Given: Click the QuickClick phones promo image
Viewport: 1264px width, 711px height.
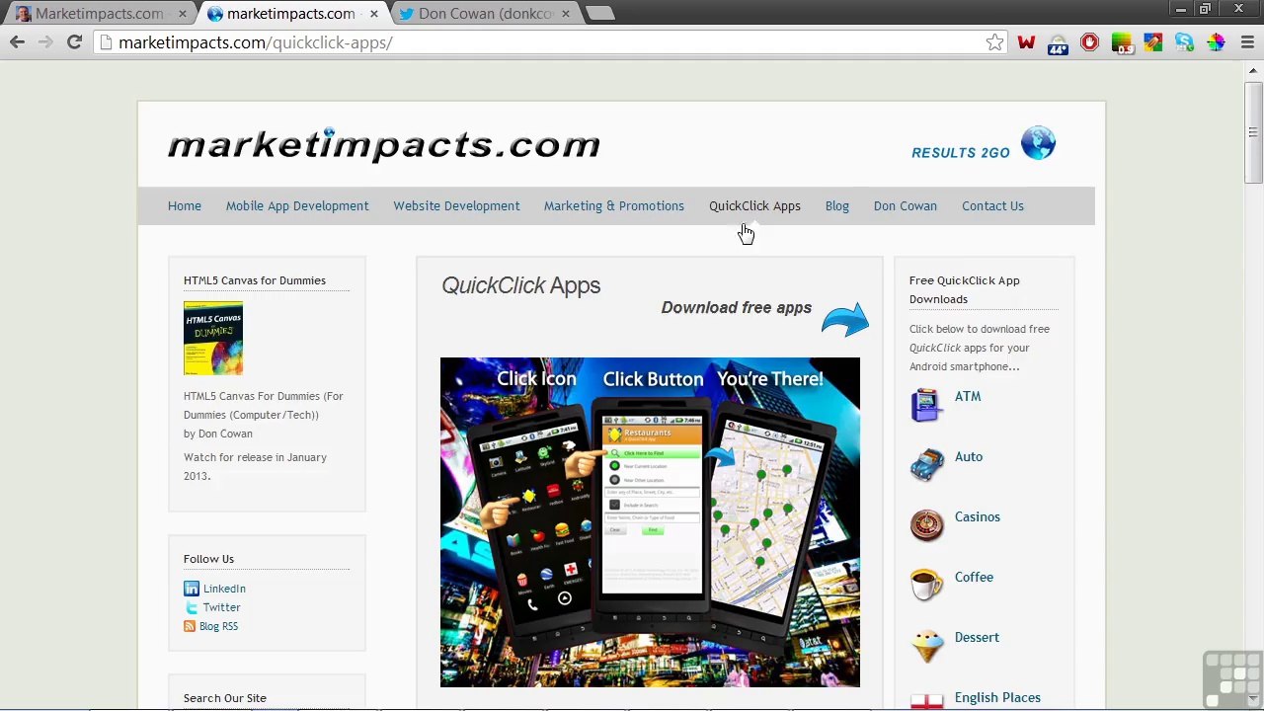Looking at the screenshot, I should [650, 522].
